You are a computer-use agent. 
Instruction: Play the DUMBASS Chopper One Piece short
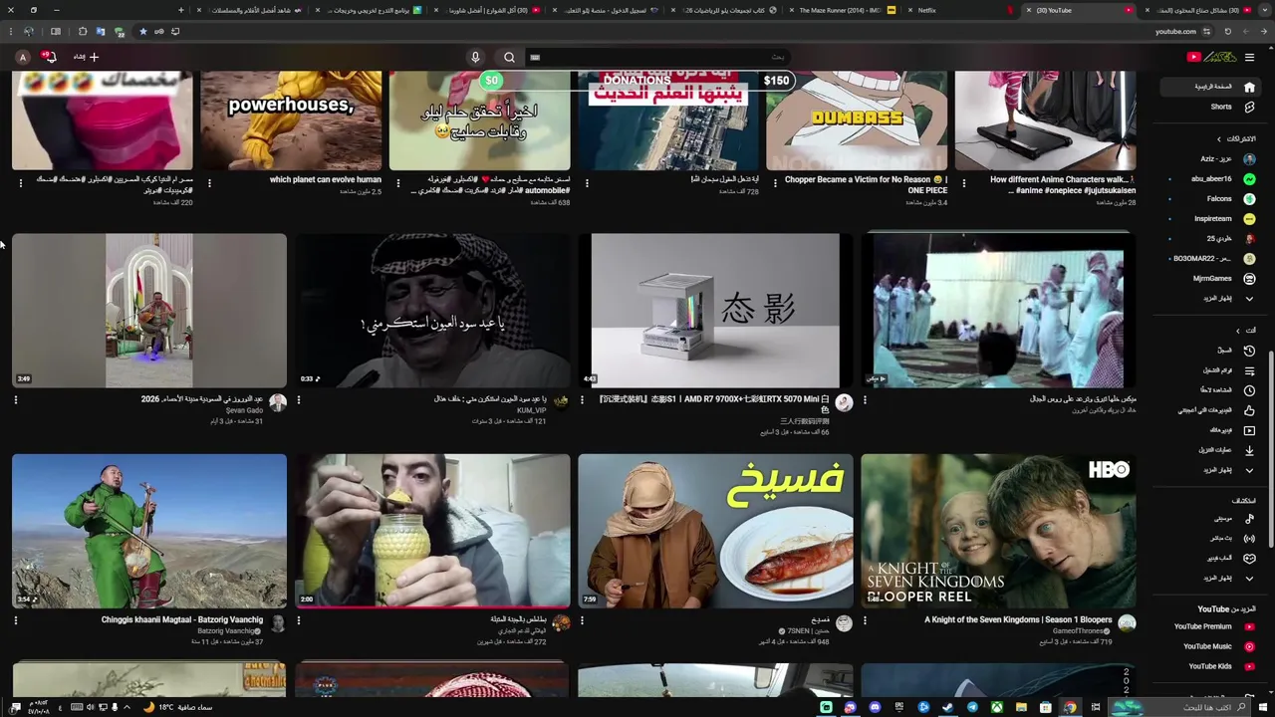857,120
